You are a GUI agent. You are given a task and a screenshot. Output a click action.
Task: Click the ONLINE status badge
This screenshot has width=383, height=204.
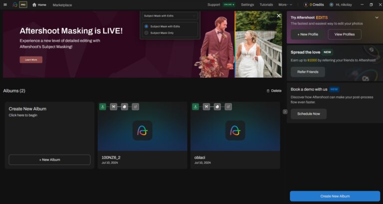pyautogui.click(x=229, y=4)
